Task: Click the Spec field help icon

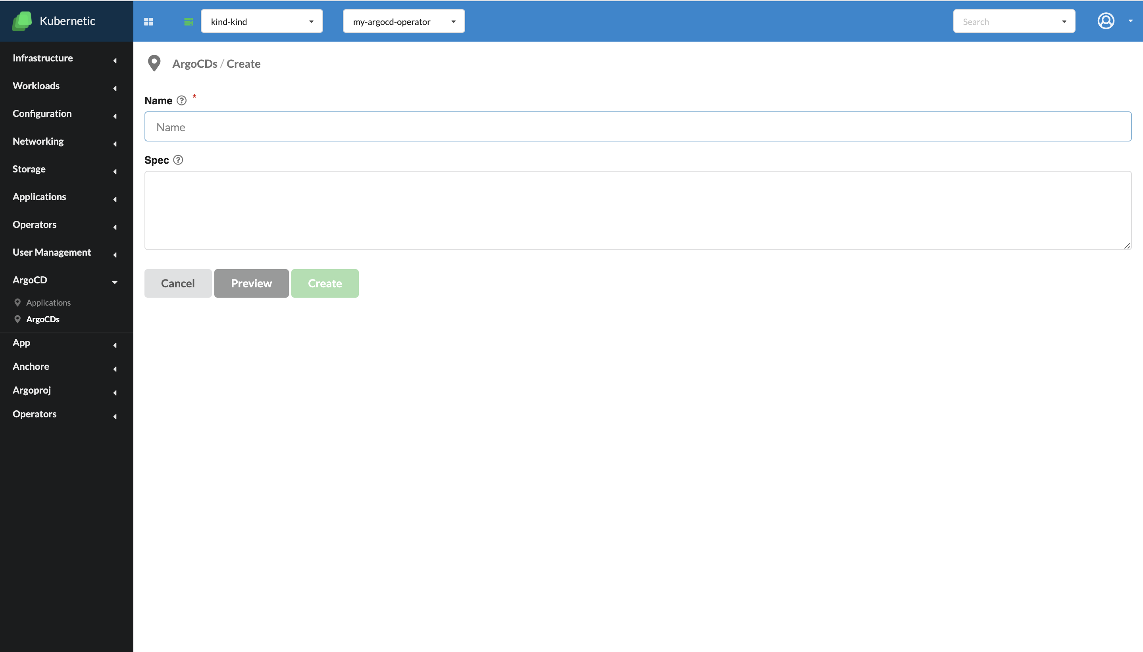Action: (x=178, y=160)
